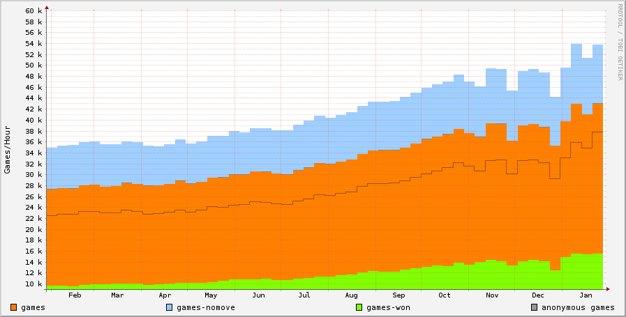626x317 pixels.
Task: Click the gray anonymous games legend swatch
Action: pyautogui.click(x=535, y=307)
